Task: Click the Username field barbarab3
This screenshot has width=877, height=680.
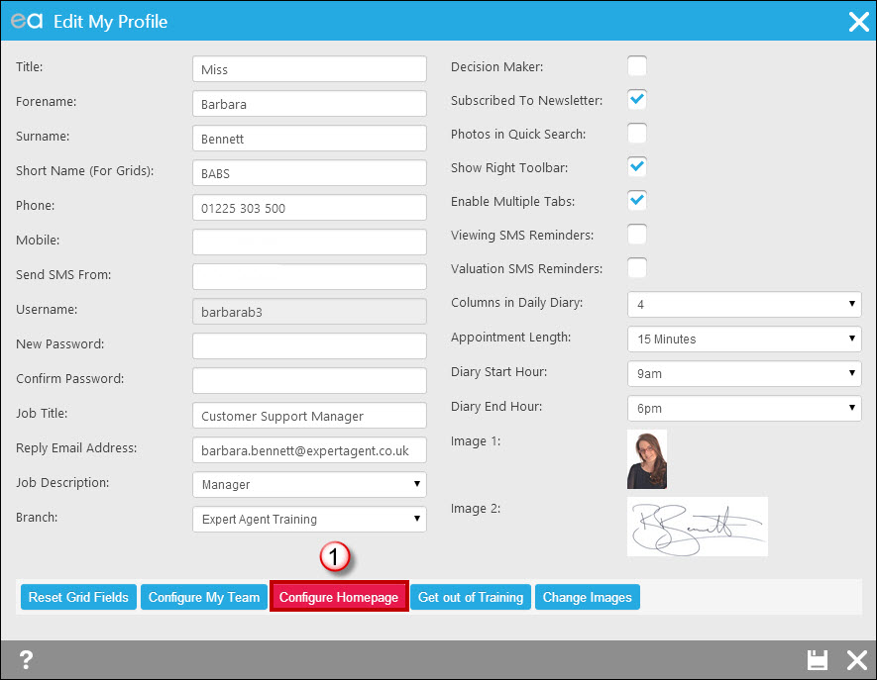Action: (309, 311)
